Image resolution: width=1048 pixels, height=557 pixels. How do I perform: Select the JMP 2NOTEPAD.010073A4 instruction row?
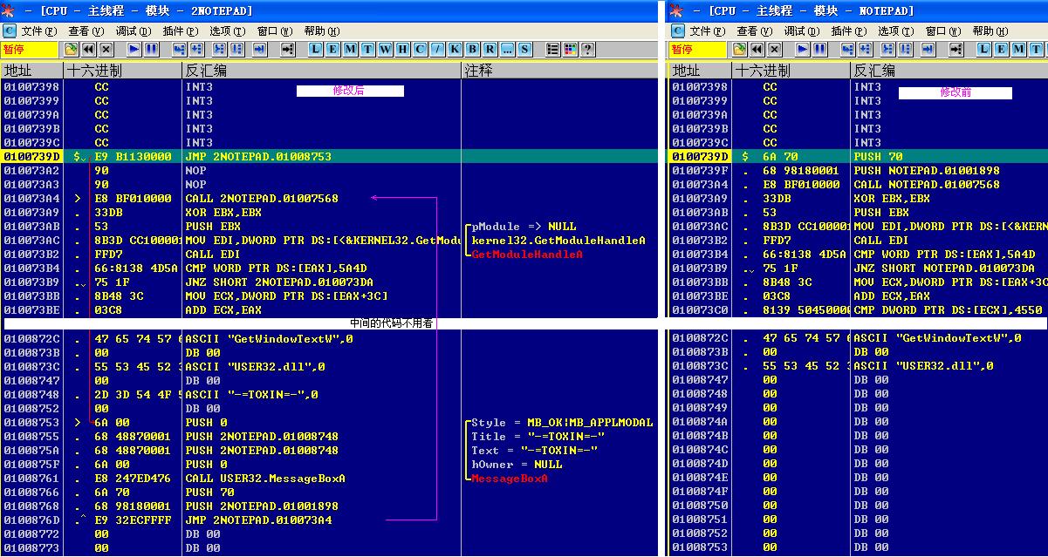[329, 520]
